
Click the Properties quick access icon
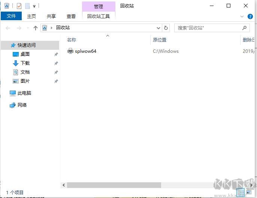tap(19, 6)
